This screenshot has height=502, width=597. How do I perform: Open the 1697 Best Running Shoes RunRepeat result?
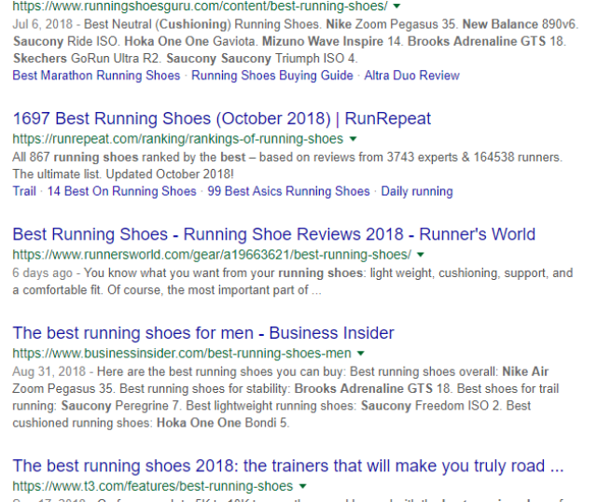(x=221, y=119)
